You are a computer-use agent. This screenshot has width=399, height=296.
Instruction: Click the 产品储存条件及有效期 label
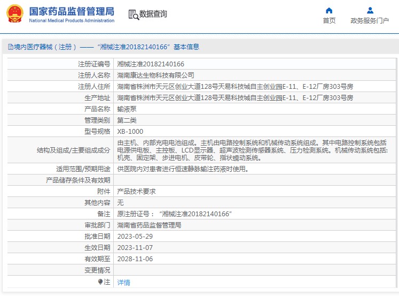(78, 180)
